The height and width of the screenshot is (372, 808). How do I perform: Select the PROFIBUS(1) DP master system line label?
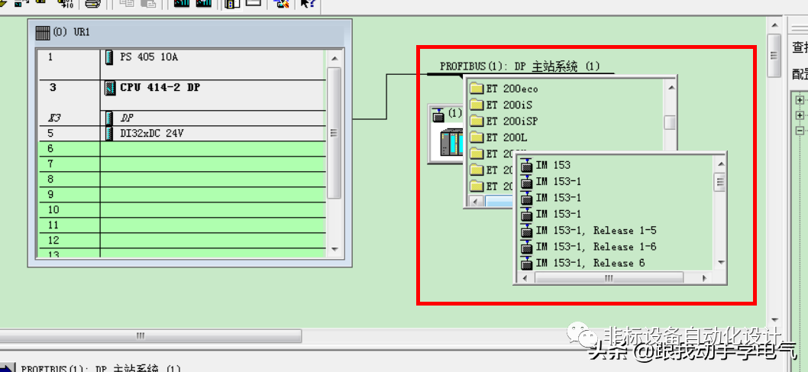point(520,66)
